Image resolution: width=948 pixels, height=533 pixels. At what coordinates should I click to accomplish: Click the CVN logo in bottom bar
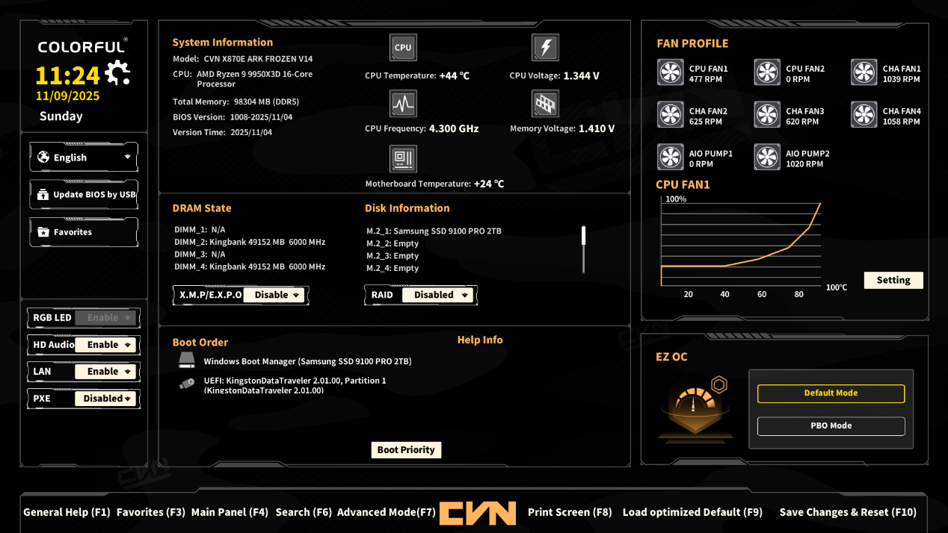477,512
